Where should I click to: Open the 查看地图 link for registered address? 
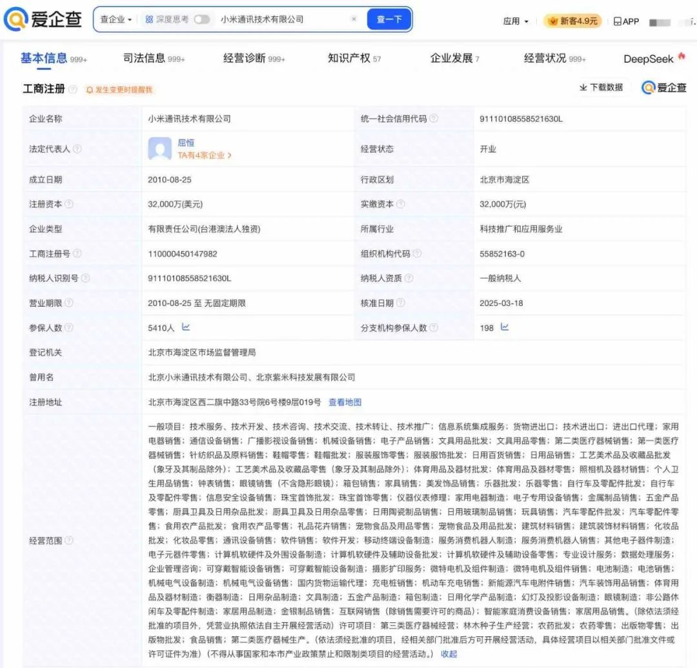[x=345, y=402]
